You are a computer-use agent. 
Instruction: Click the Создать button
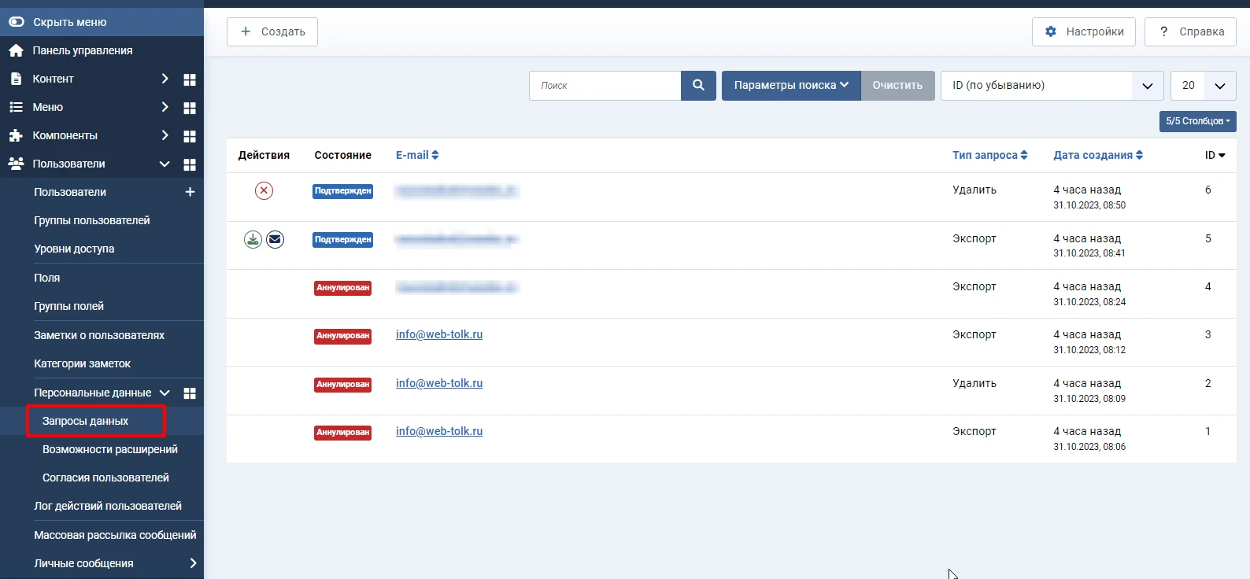click(272, 31)
